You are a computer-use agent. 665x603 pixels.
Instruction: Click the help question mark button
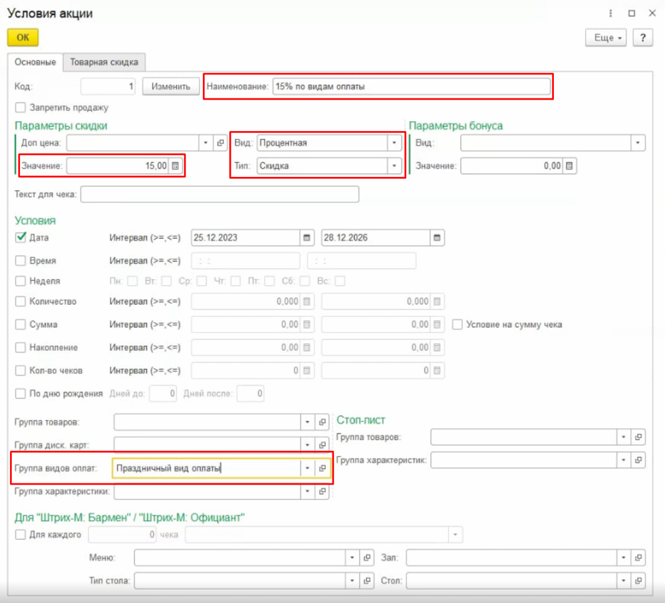[x=642, y=38]
